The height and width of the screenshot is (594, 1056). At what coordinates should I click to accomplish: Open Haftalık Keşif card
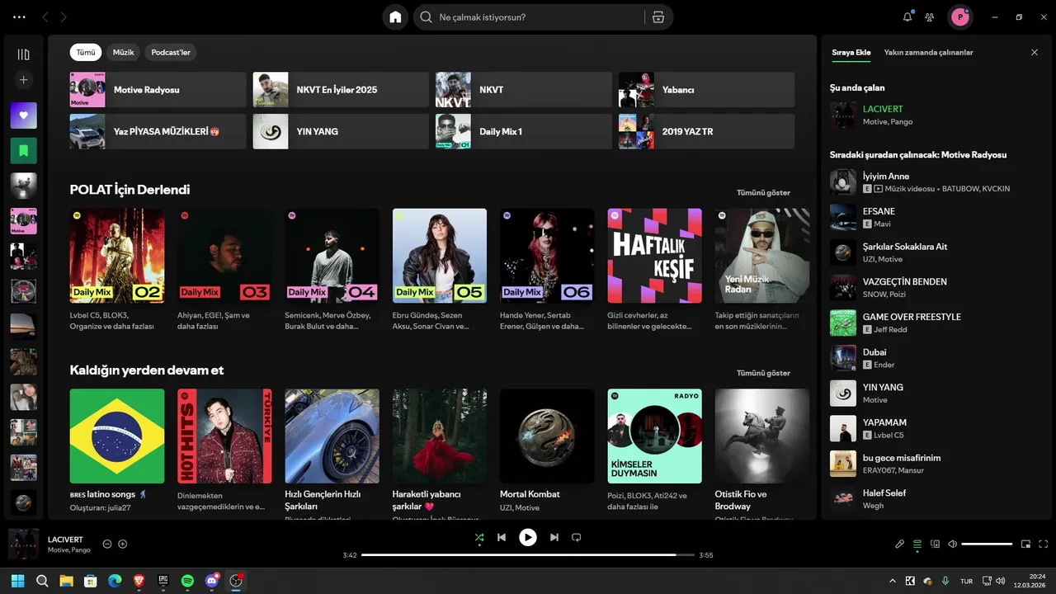654,269
